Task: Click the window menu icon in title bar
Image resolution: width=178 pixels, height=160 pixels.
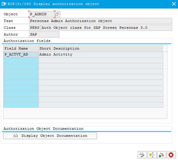Action: pos(4,4)
